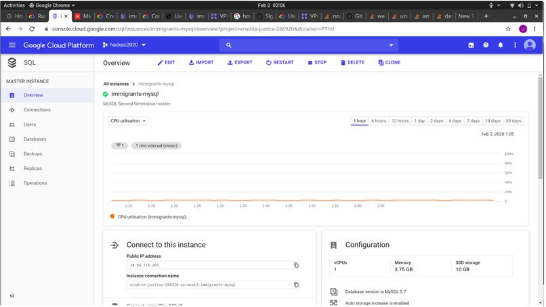Viewport: 546px width, 307px height.
Task: Copy the public IP address
Action: [x=297, y=266]
